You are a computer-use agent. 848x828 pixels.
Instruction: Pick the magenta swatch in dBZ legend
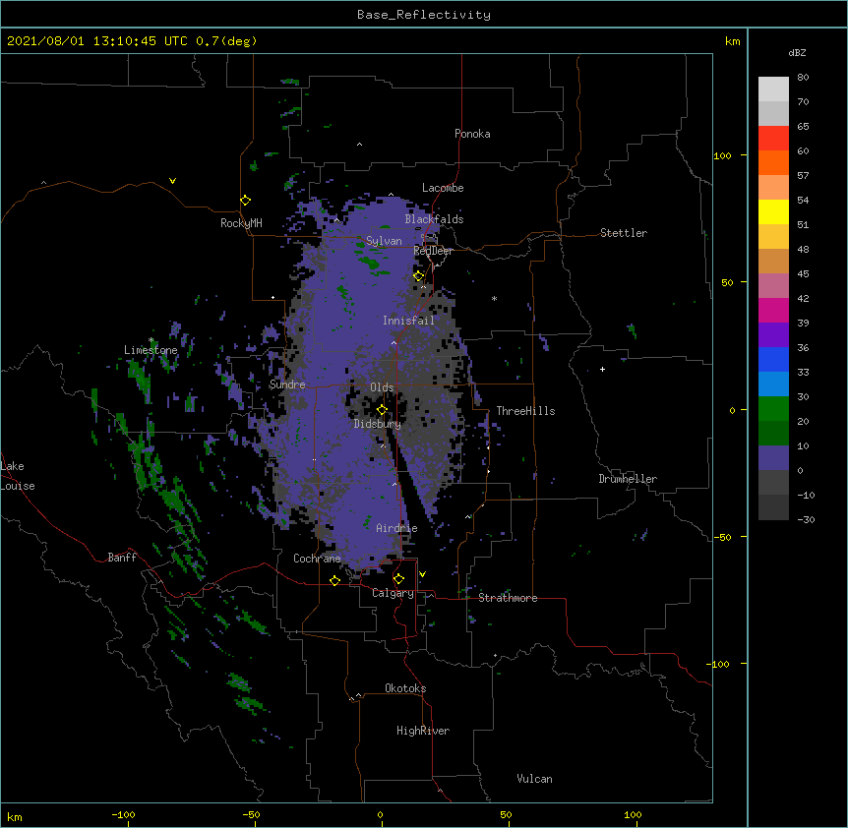(773, 310)
